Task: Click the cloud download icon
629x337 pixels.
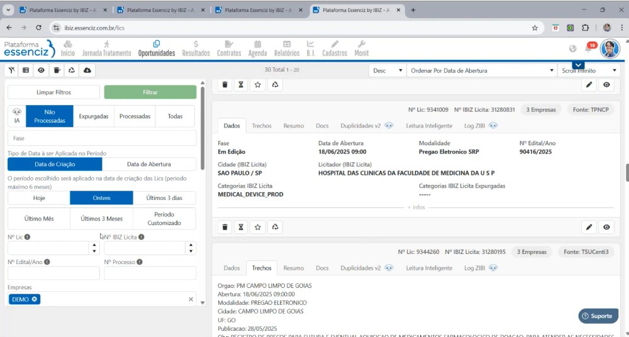Action: pyautogui.click(x=87, y=70)
